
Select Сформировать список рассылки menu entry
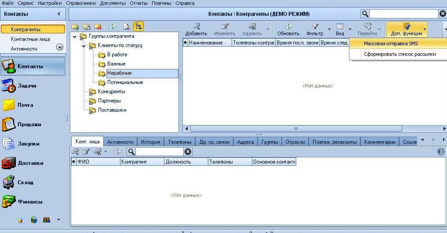point(398,54)
